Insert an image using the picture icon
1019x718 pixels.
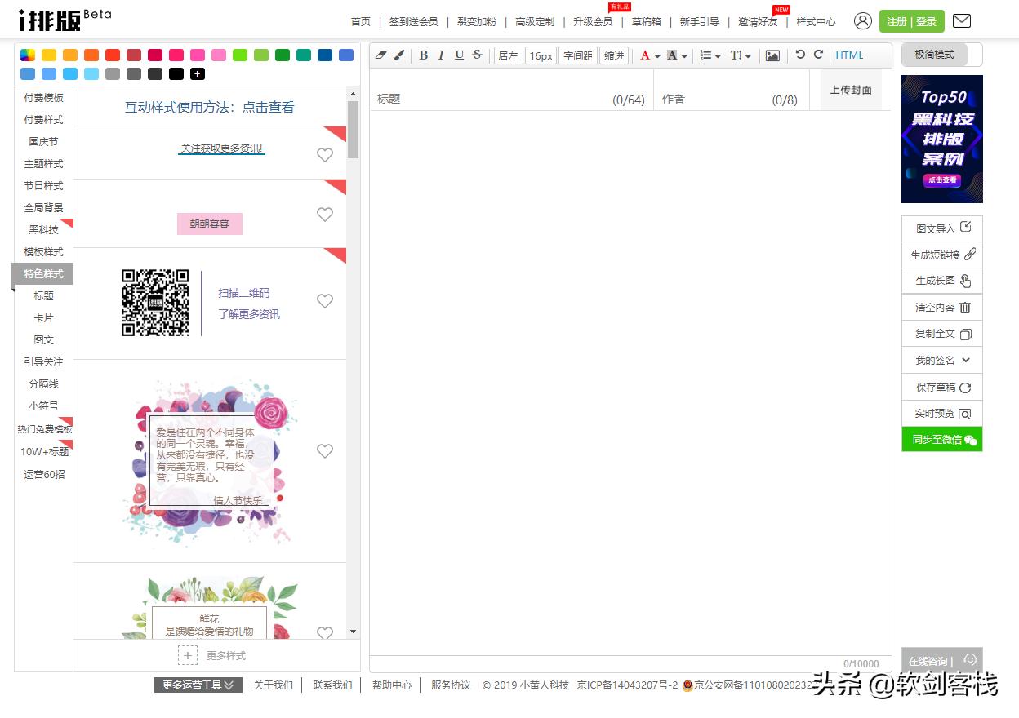click(772, 55)
